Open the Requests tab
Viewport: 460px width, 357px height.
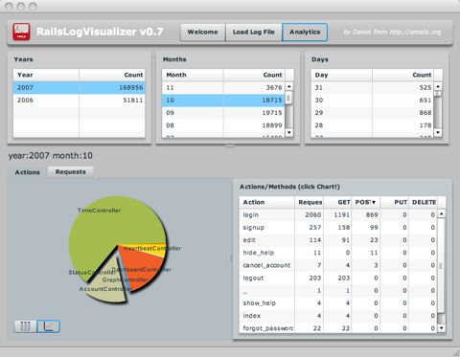click(71, 172)
